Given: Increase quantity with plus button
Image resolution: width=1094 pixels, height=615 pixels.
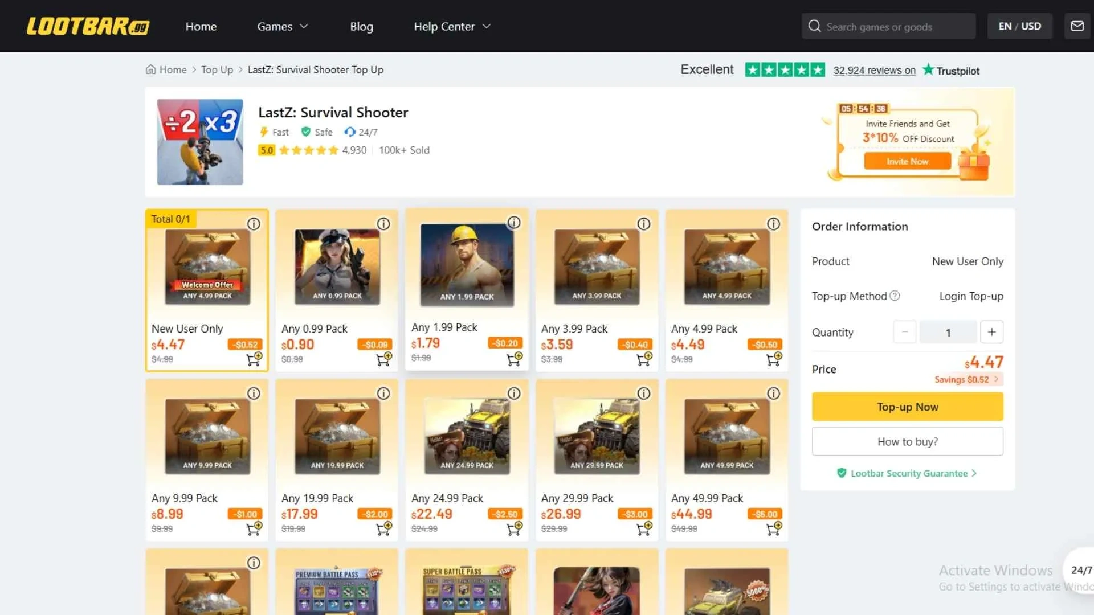Looking at the screenshot, I should [991, 332].
